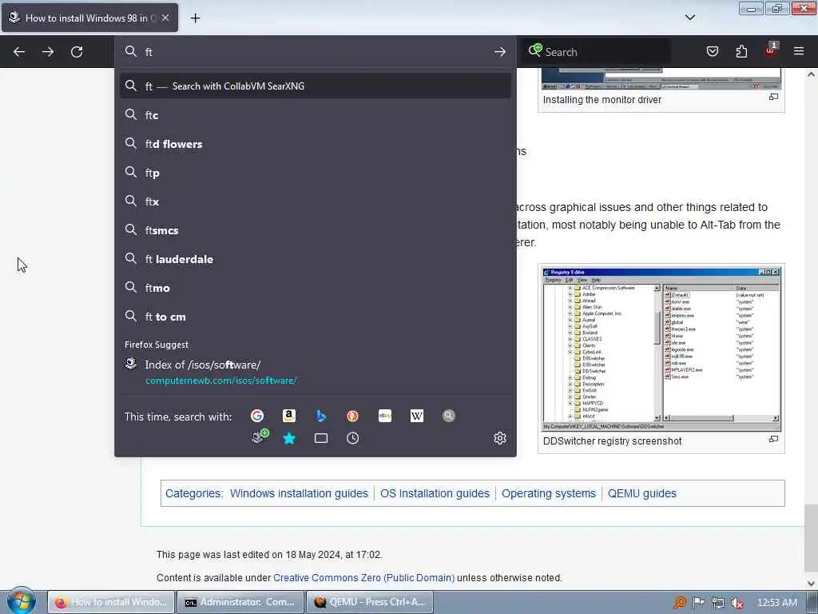Image resolution: width=818 pixels, height=614 pixels.
Task: Click in the address bar containing ft
Action: [x=313, y=52]
